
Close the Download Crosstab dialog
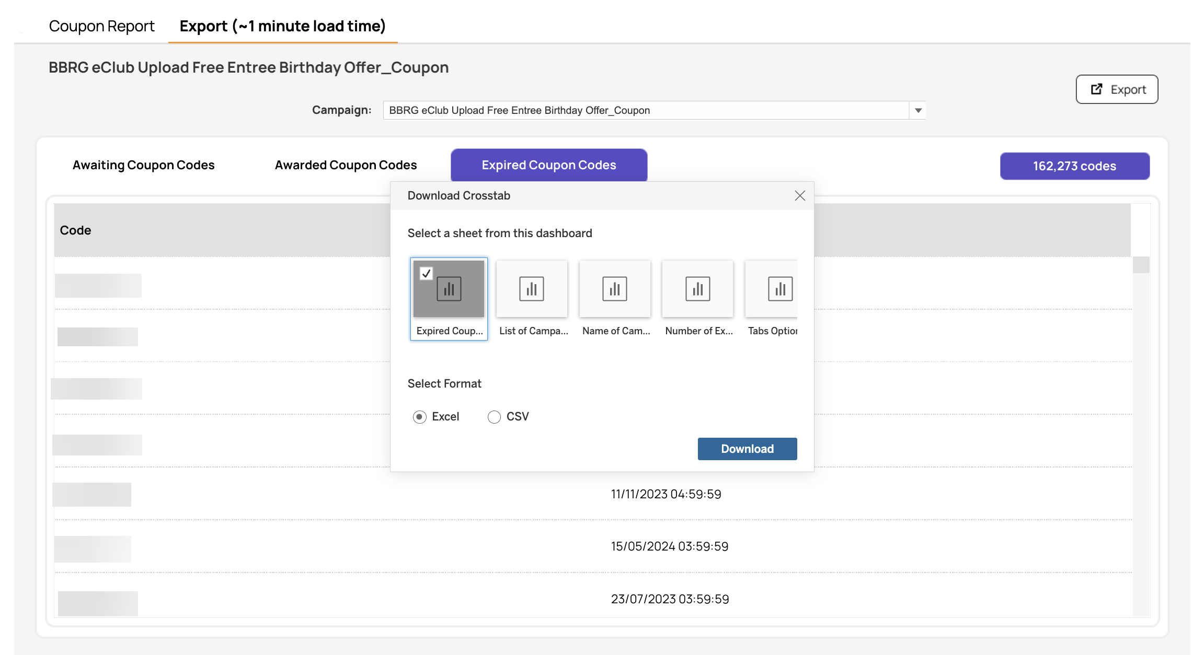tap(799, 195)
